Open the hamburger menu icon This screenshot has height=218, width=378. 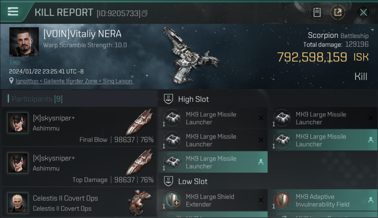pos(13,12)
